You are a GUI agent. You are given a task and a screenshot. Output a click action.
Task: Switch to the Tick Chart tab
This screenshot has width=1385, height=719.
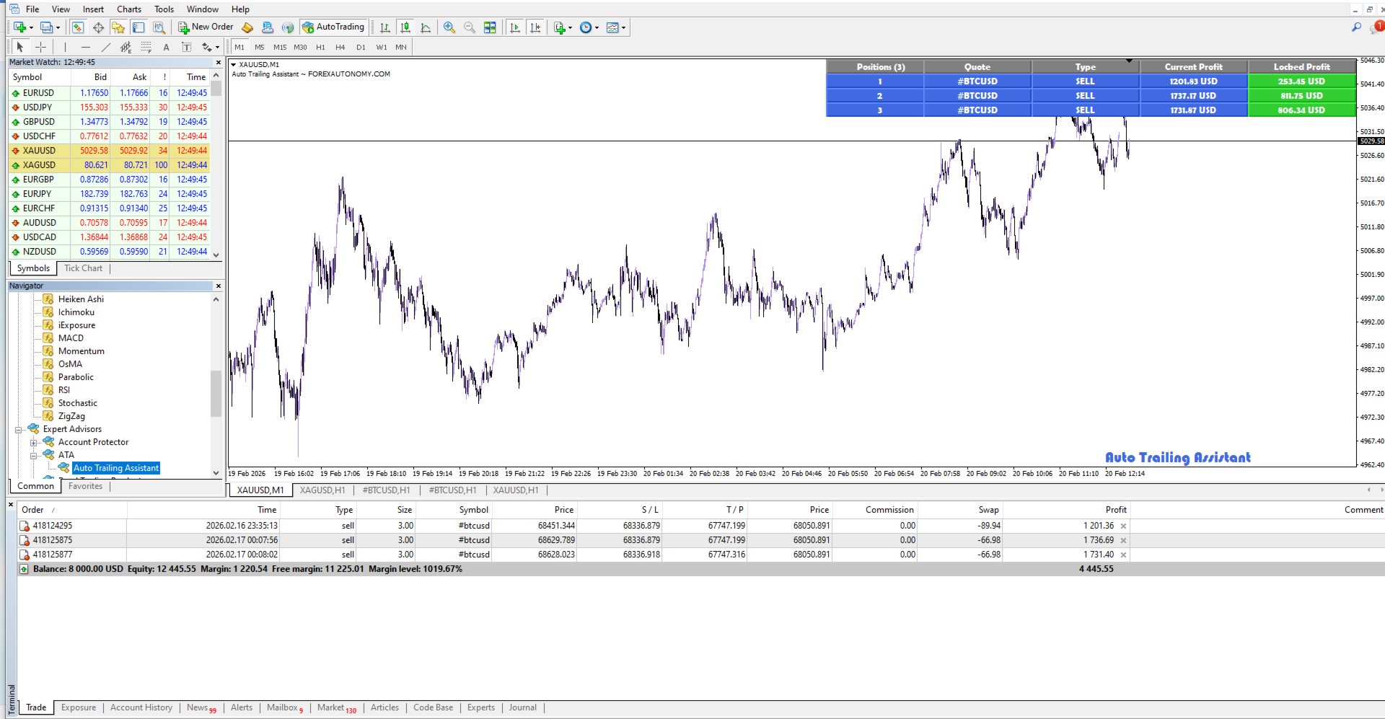pos(83,268)
